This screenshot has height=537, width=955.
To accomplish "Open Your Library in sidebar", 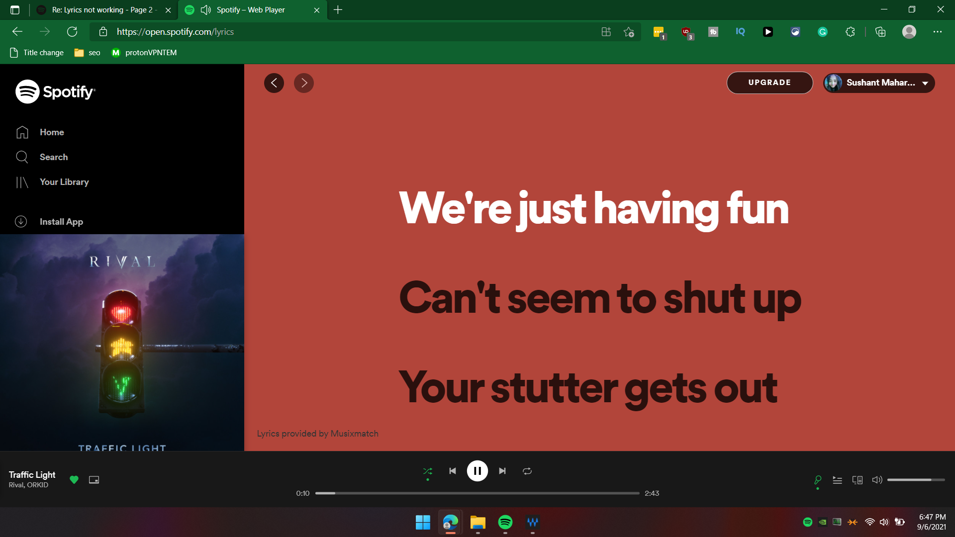I will tap(64, 182).
